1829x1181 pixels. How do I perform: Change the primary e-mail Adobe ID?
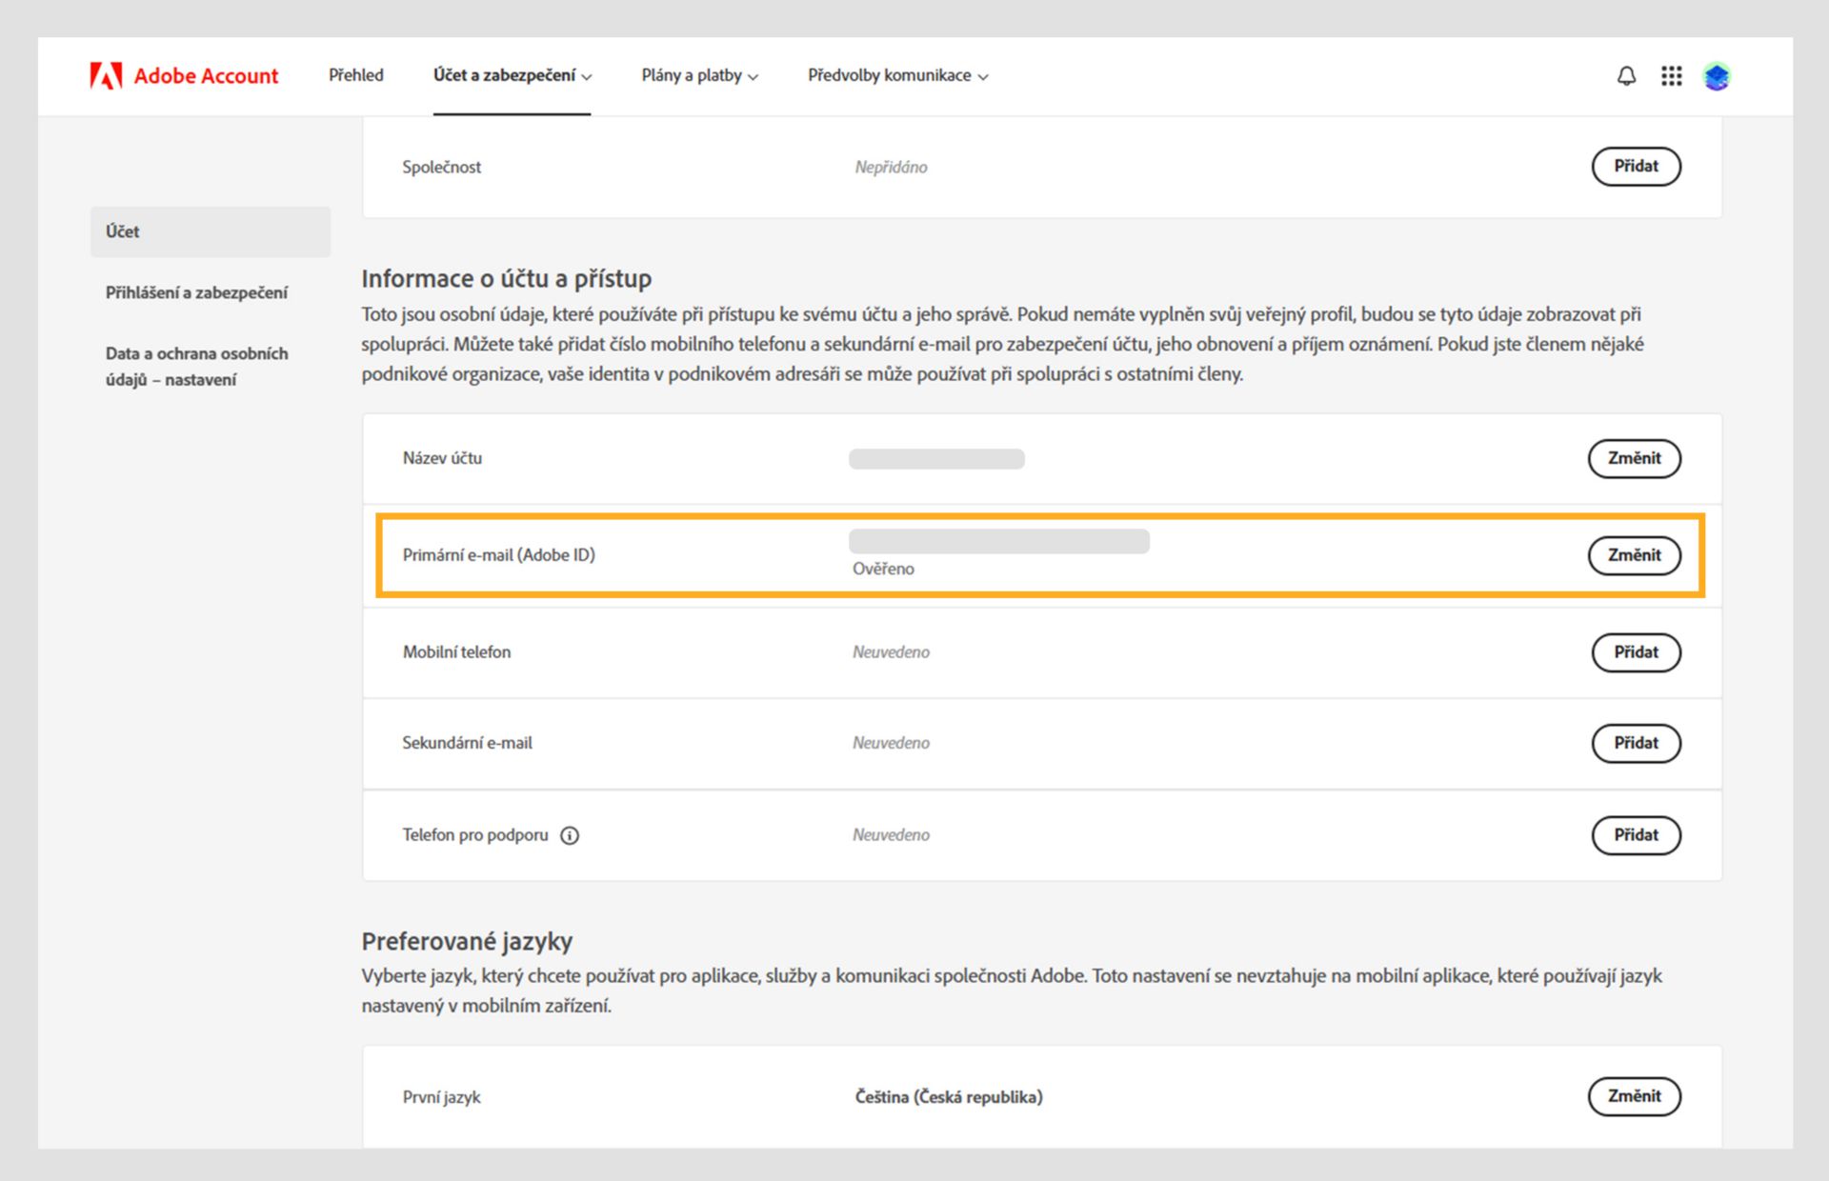pos(1634,555)
